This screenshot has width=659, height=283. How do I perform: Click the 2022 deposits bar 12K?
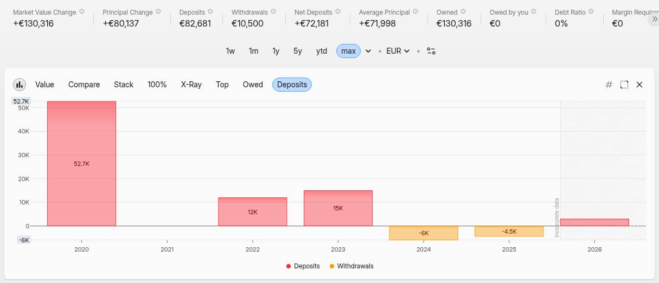click(252, 212)
